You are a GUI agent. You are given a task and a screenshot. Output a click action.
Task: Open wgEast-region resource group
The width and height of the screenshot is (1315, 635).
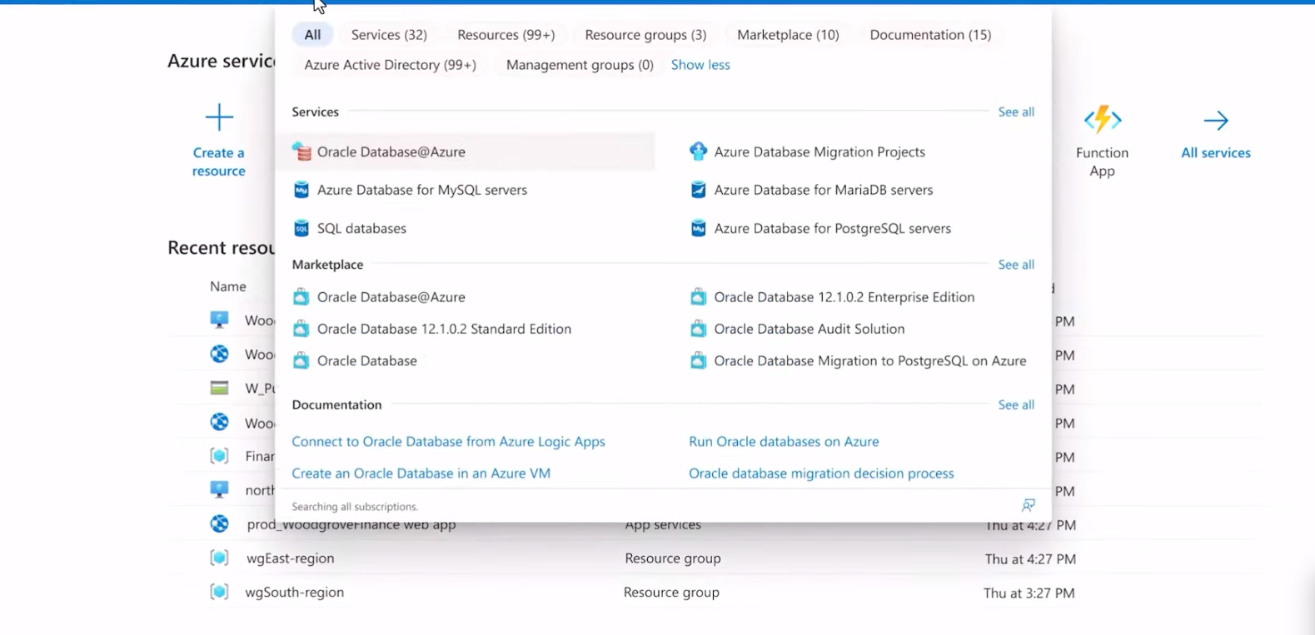point(290,558)
